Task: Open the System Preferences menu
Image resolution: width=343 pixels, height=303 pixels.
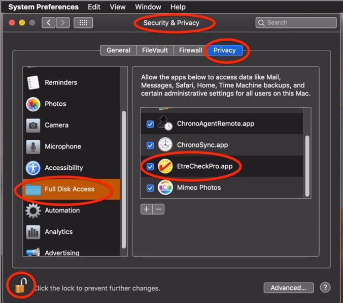Action: (x=43, y=7)
